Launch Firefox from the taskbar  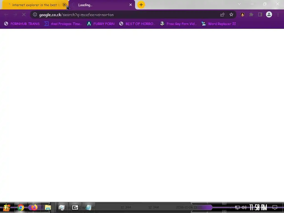(34, 207)
